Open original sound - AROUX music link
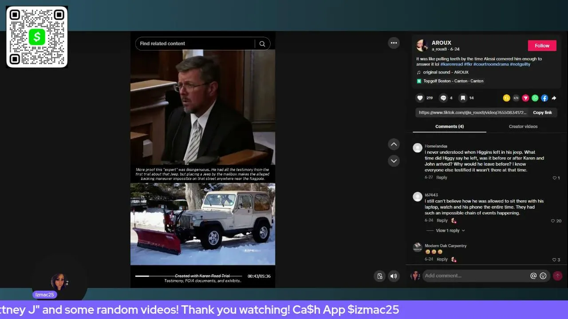The width and height of the screenshot is (568, 319). 446,72
